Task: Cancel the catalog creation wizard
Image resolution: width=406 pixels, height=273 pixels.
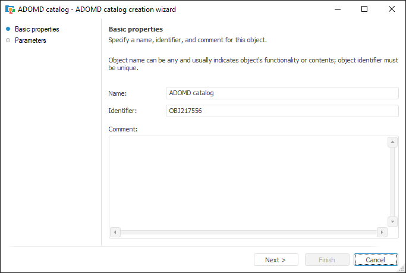Action: (x=376, y=260)
